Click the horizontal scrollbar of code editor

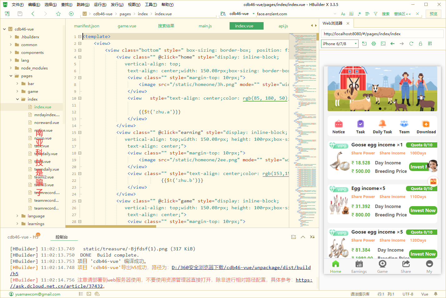(111, 226)
